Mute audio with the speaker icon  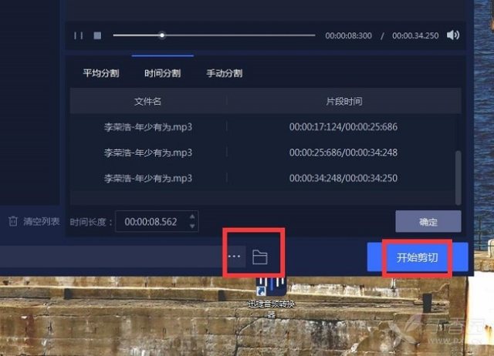pyautogui.click(x=453, y=35)
